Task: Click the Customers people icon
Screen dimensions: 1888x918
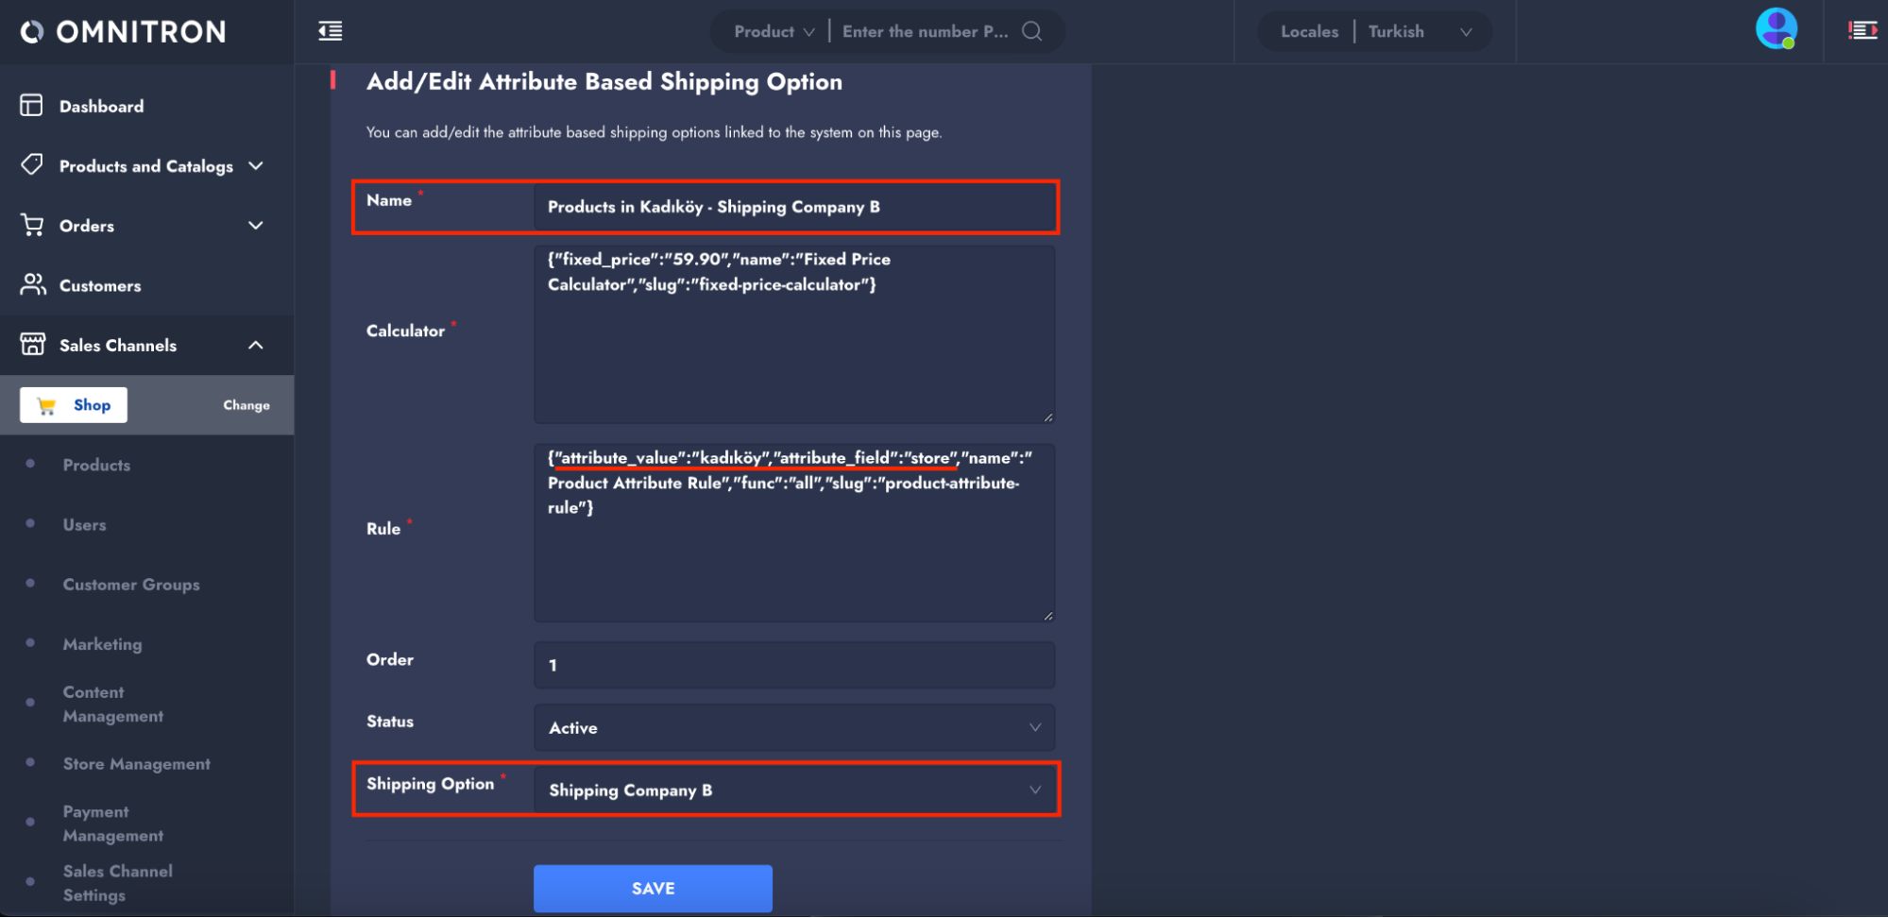Action: pos(33,284)
